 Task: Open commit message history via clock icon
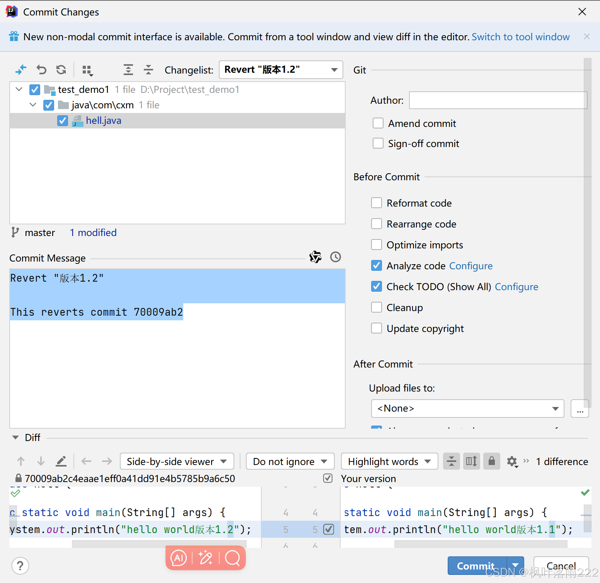click(335, 257)
